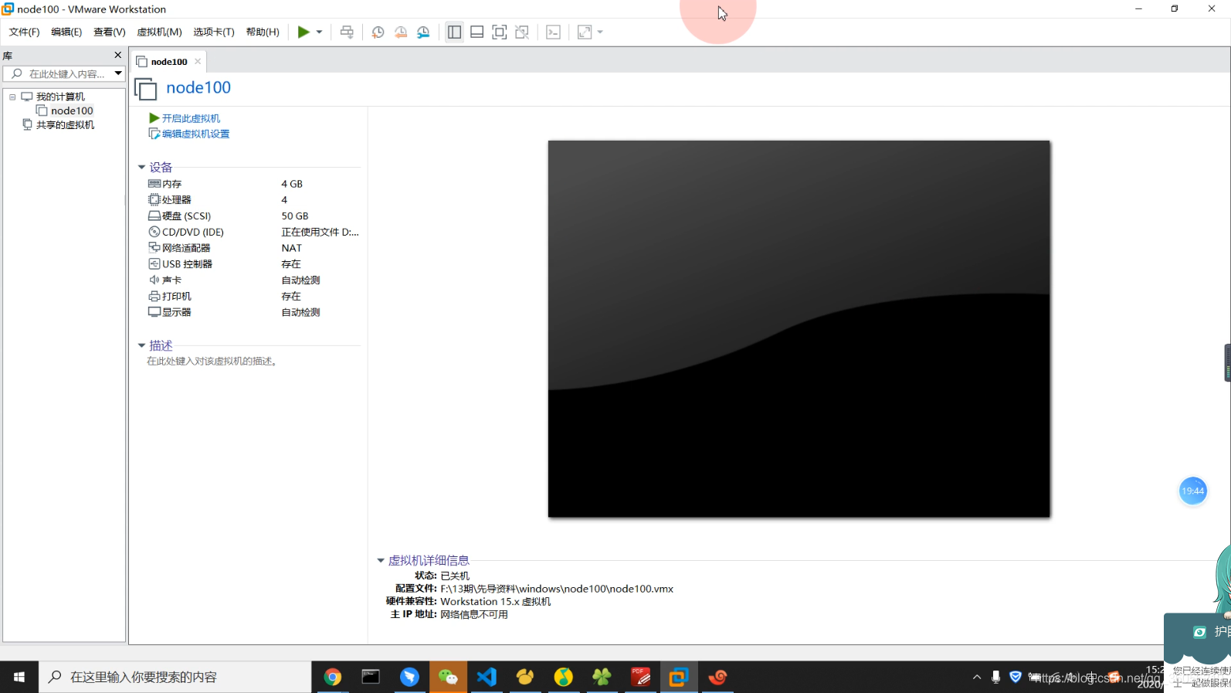This screenshot has height=693, width=1231.
Task: Open the 查看(V) menu
Action: (109, 32)
